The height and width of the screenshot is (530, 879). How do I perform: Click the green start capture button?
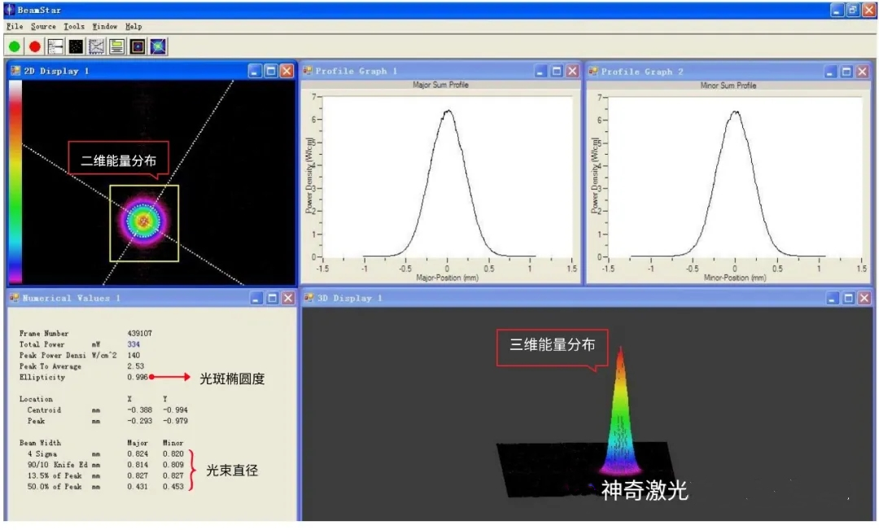point(15,46)
